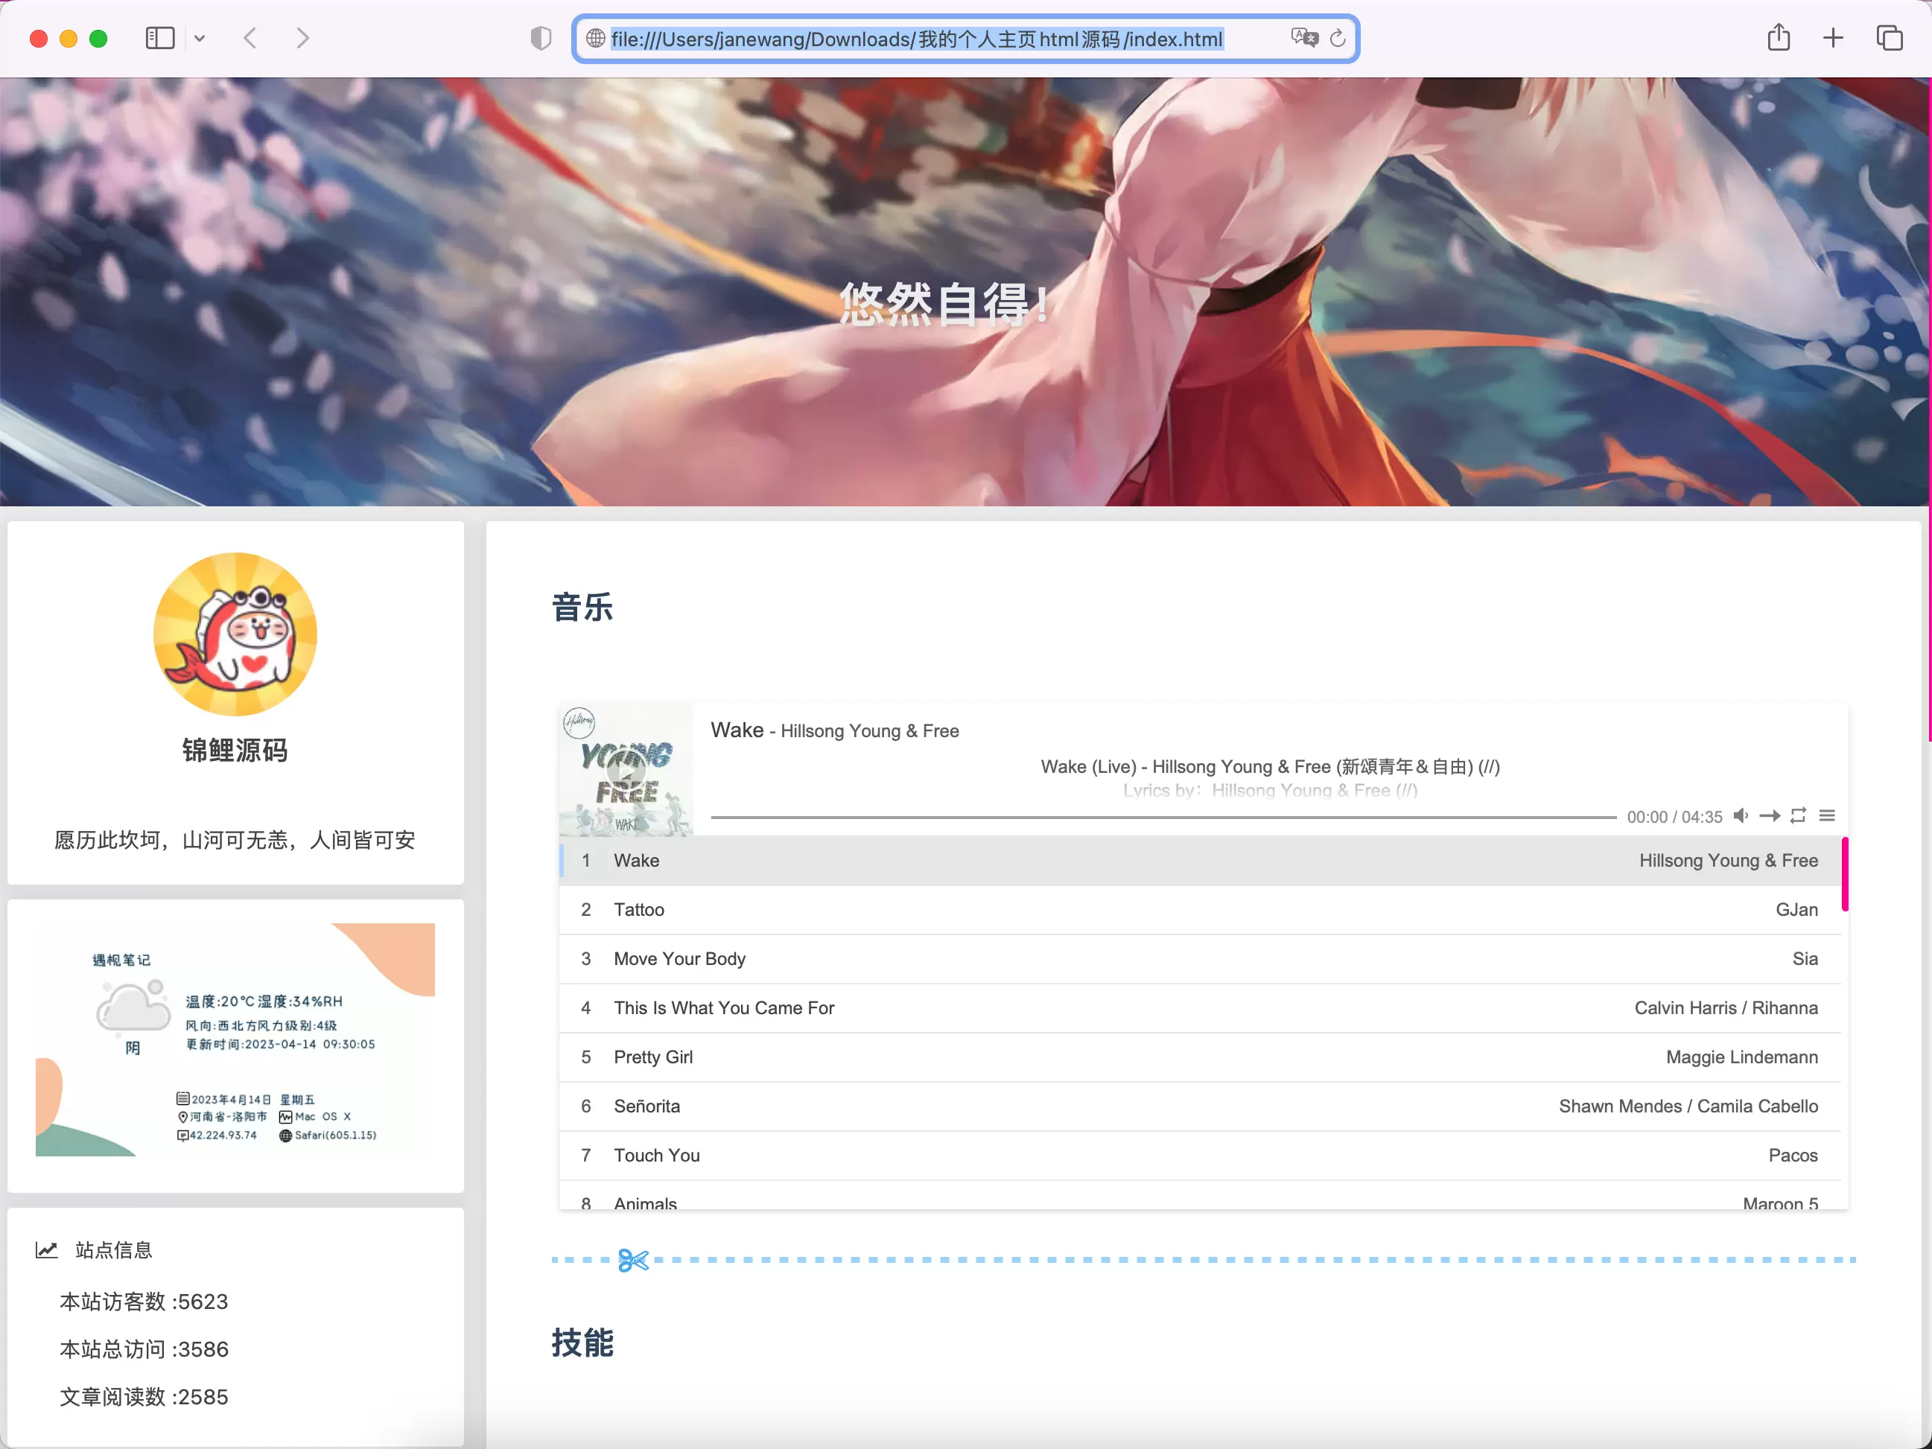Screen dimensions: 1932x1449
Task: Open the privacy report shield icon
Action: [x=541, y=39]
